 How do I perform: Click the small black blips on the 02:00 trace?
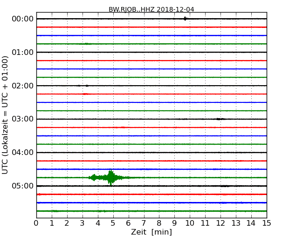point(83,86)
